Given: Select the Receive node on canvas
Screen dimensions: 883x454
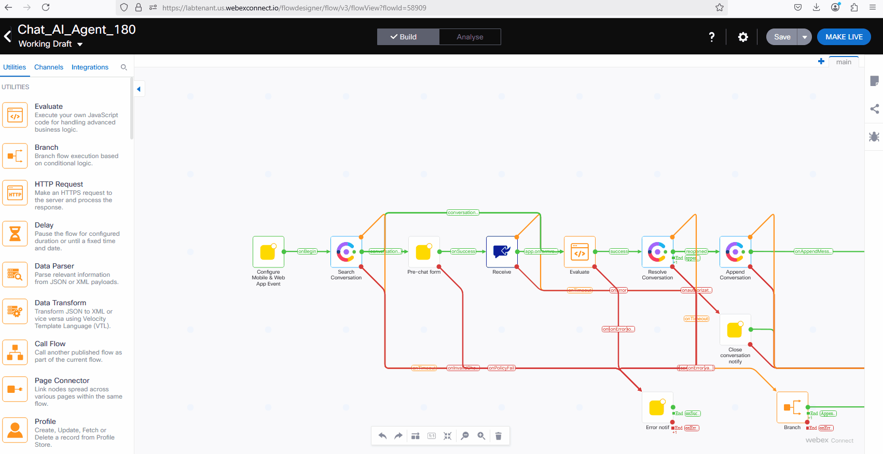Looking at the screenshot, I should click(502, 252).
